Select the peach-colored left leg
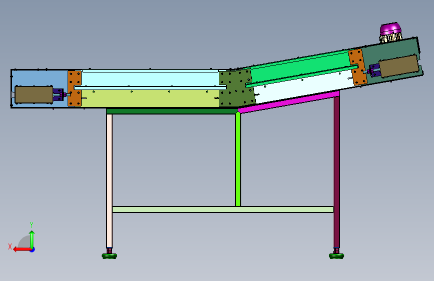This screenshot has width=434, height=281. [x=109, y=180]
